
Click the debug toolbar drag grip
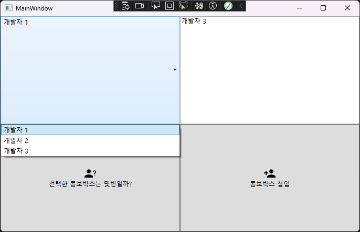pyautogui.click(x=117, y=6)
